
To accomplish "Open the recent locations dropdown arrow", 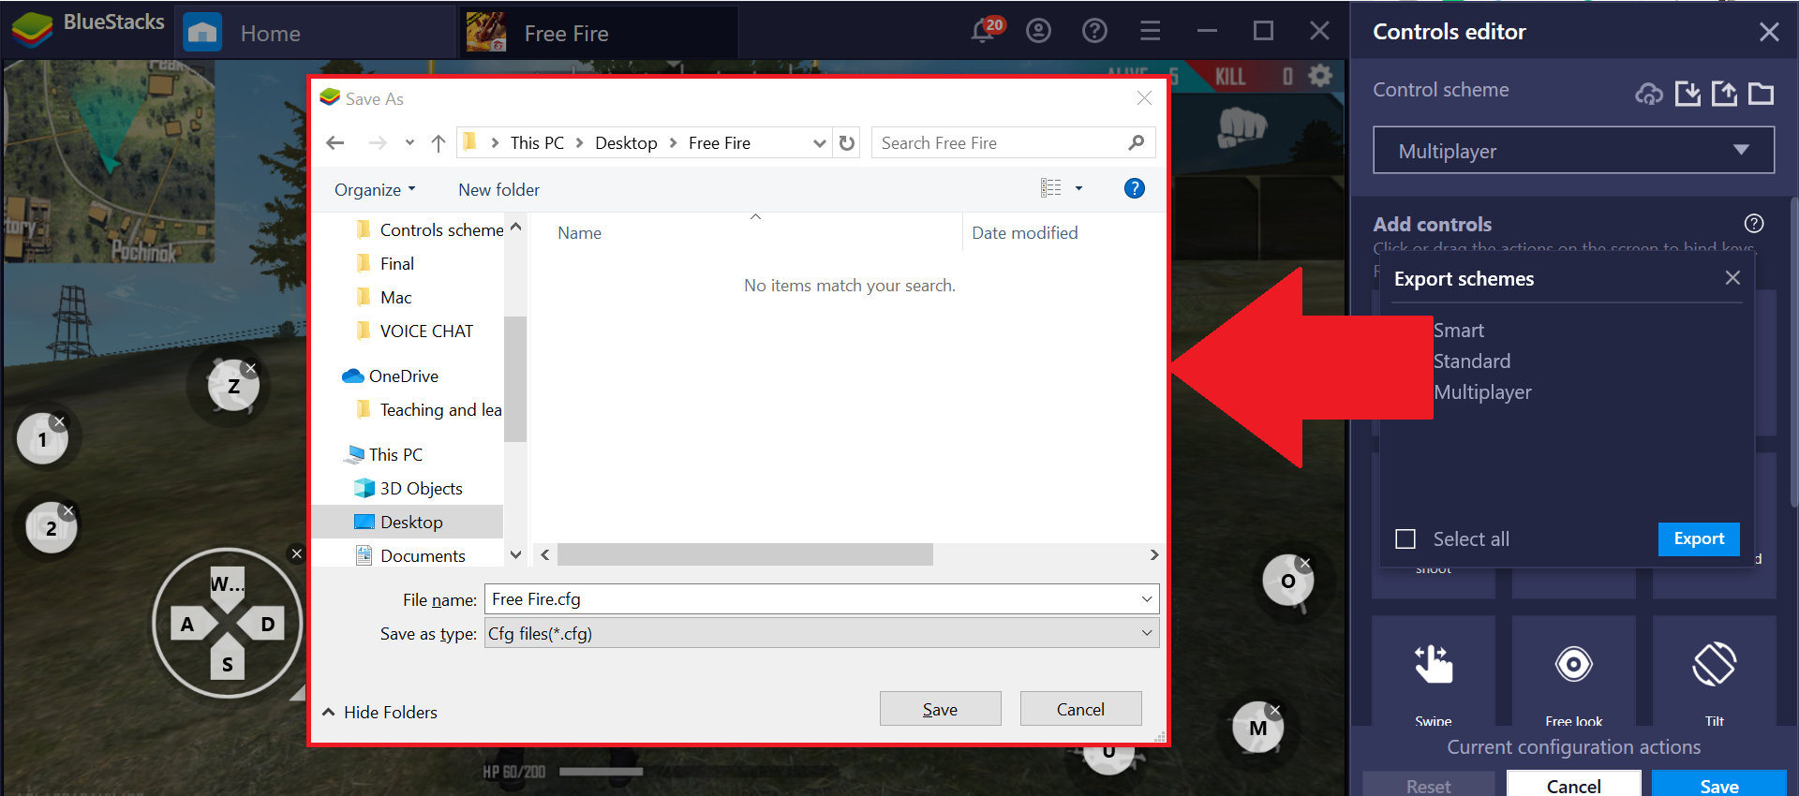I will pos(409,142).
